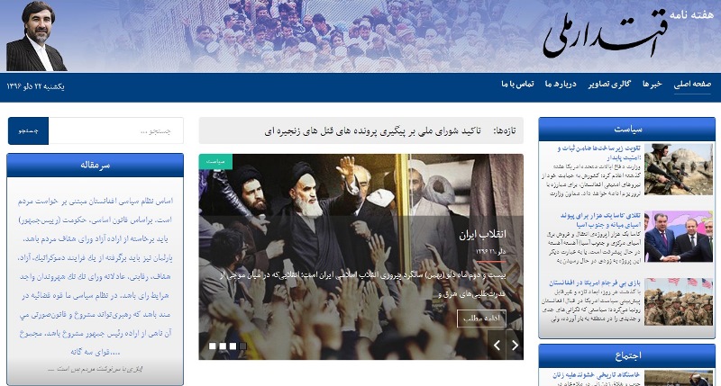
Task: Select the first slide indicator dot
Action: [213, 346]
